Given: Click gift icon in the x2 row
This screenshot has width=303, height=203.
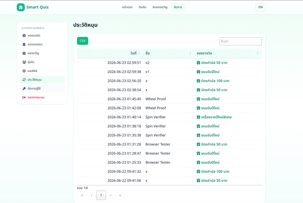Looking at the screenshot, I should [x=198, y=63].
